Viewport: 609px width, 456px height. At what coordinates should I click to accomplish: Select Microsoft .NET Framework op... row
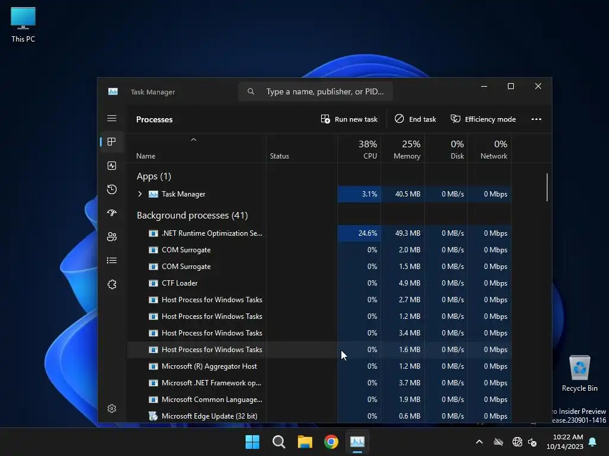point(319,383)
